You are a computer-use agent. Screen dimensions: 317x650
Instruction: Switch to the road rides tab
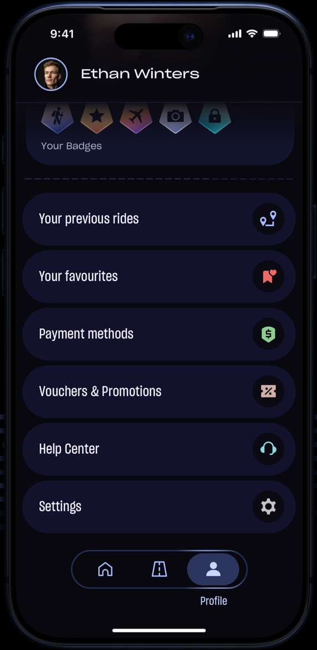tap(159, 569)
